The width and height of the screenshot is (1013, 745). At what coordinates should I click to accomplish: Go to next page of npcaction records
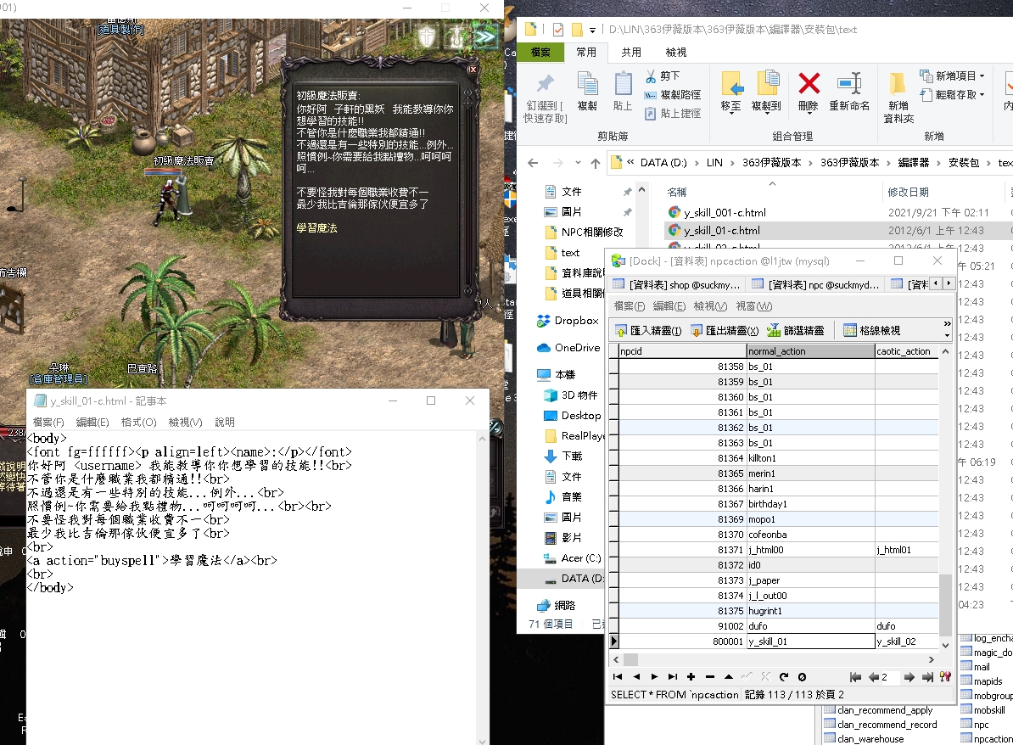pos(909,677)
